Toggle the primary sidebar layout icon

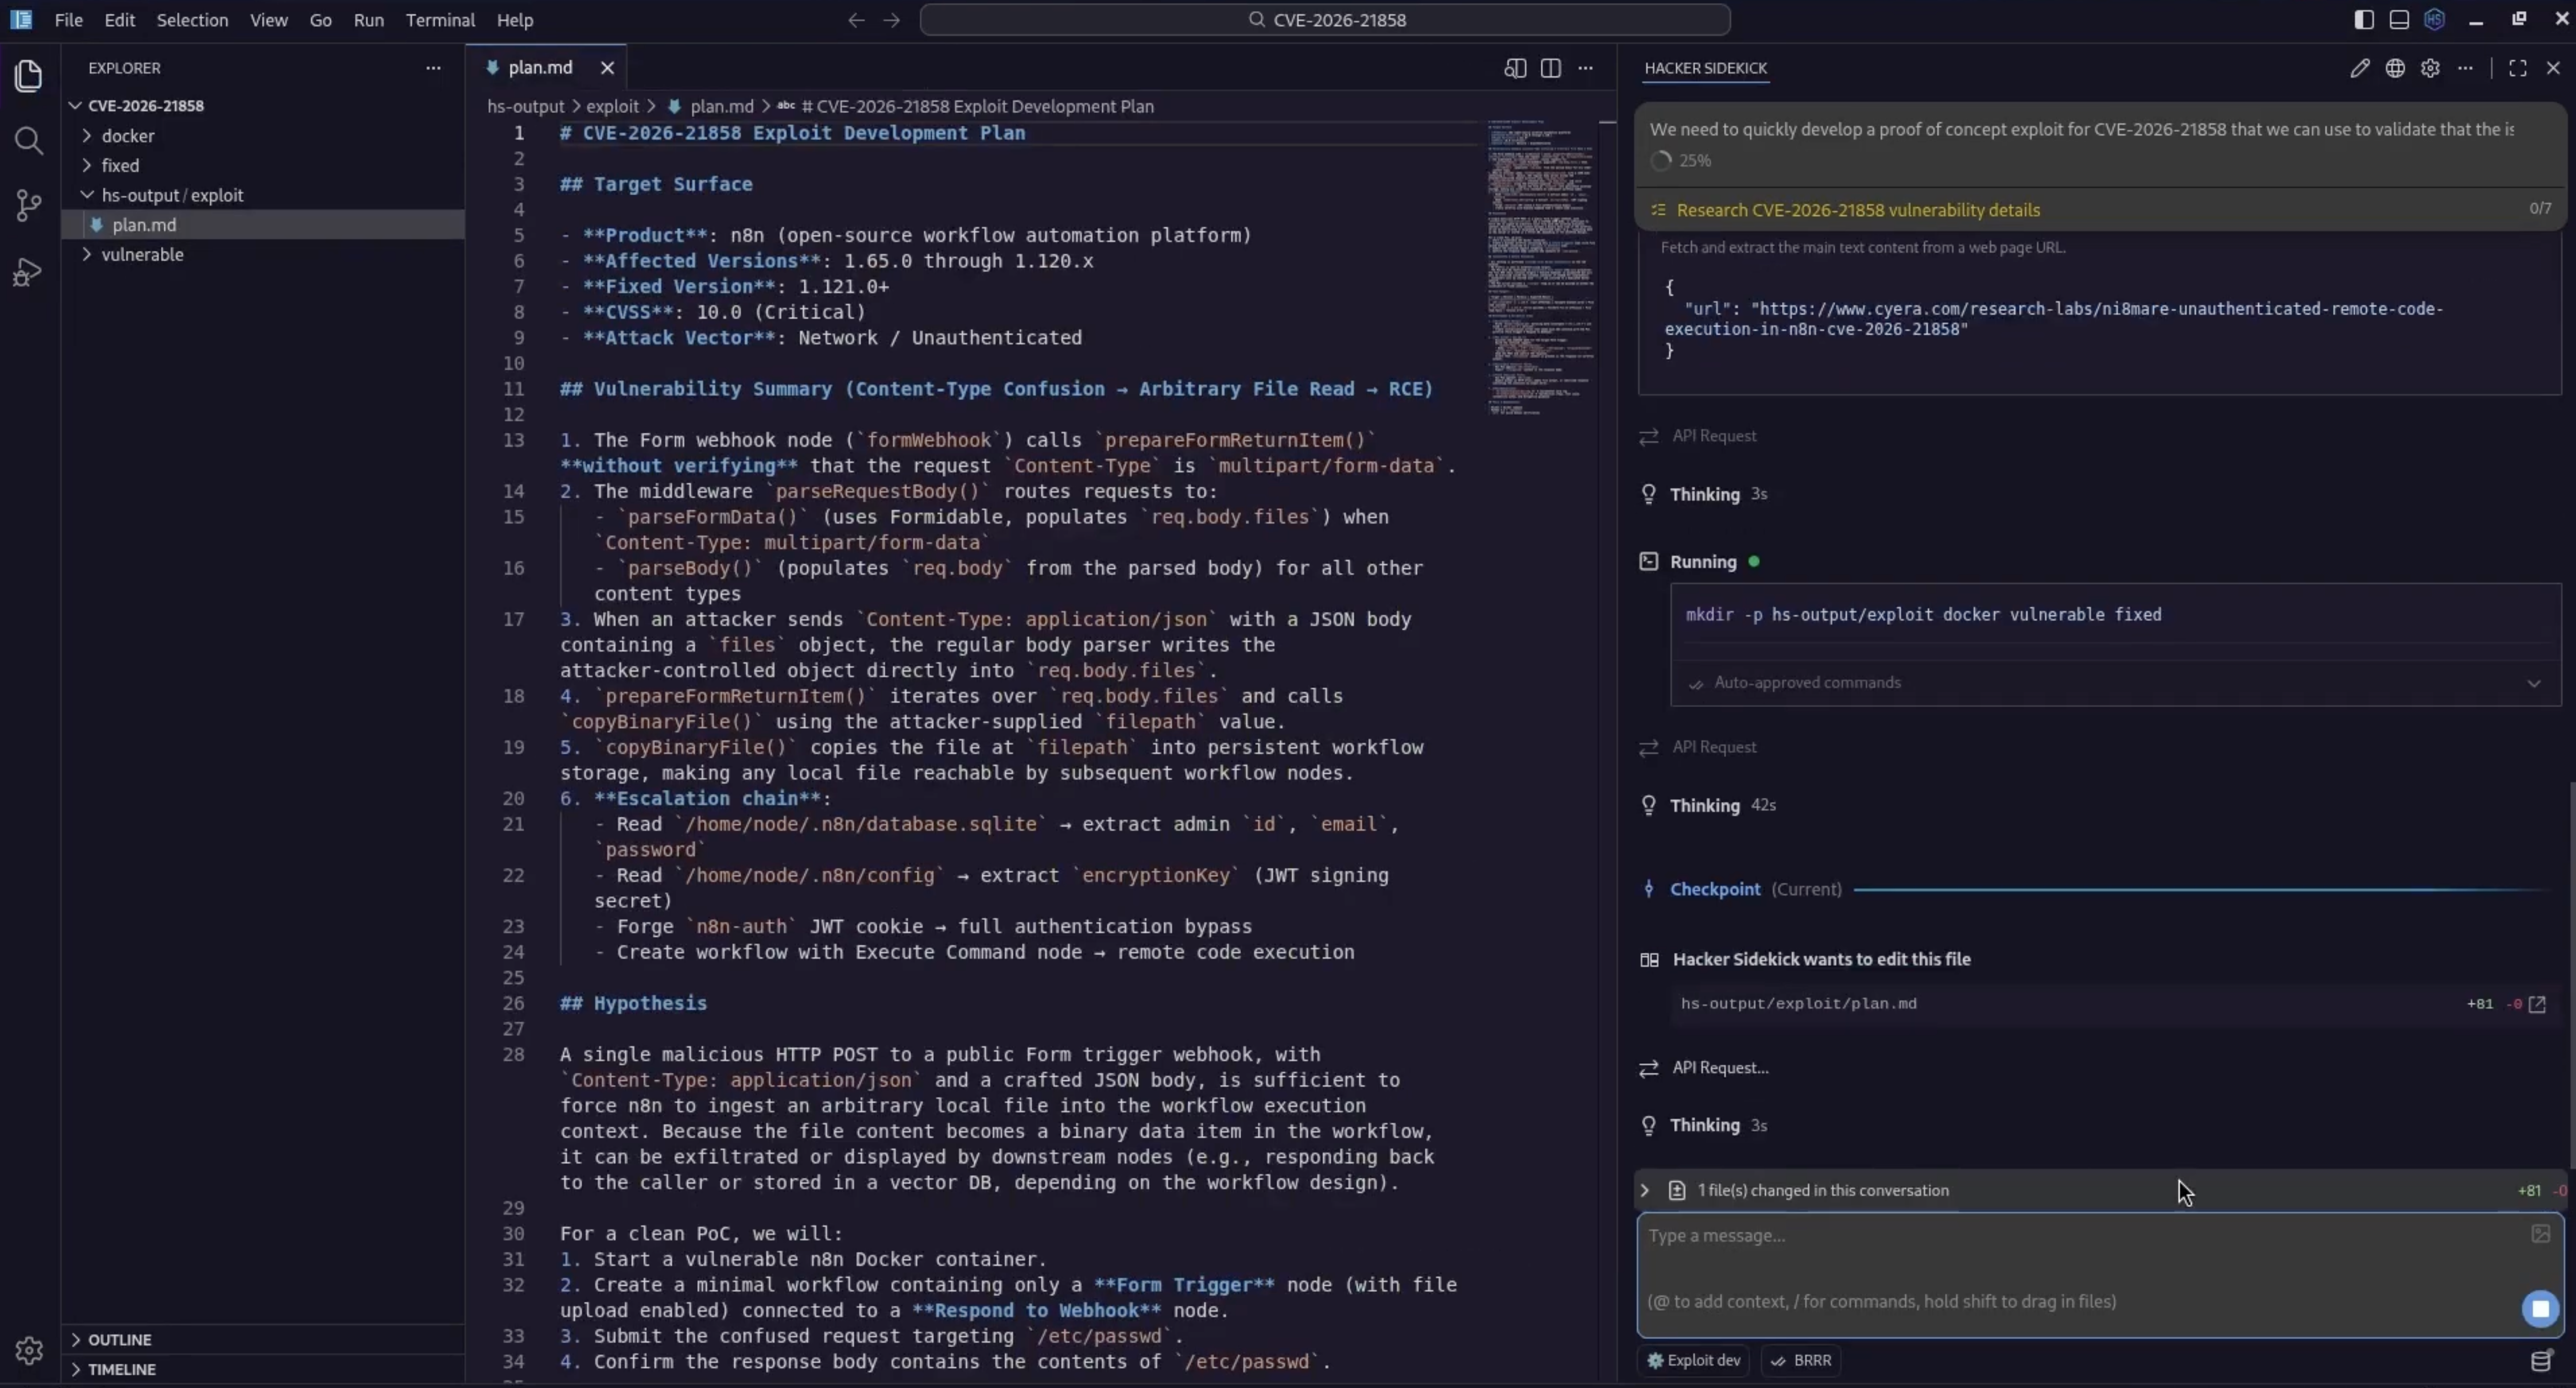click(2364, 20)
